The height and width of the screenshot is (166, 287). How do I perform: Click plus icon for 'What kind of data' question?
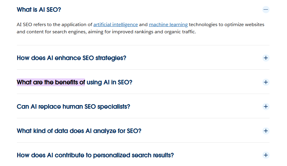tap(266, 131)
